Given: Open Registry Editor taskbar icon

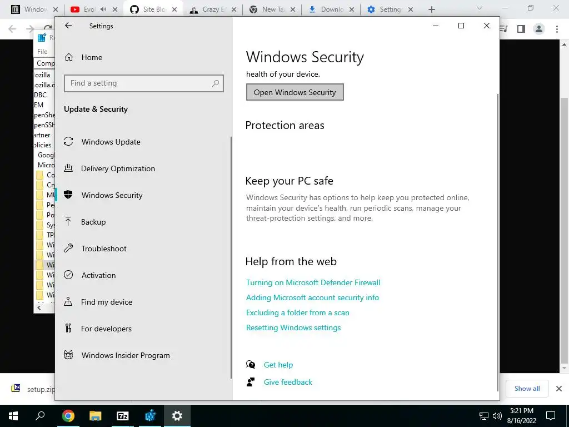Looking at the screenshot, I should pyautogui.click(x=150, y=416).
